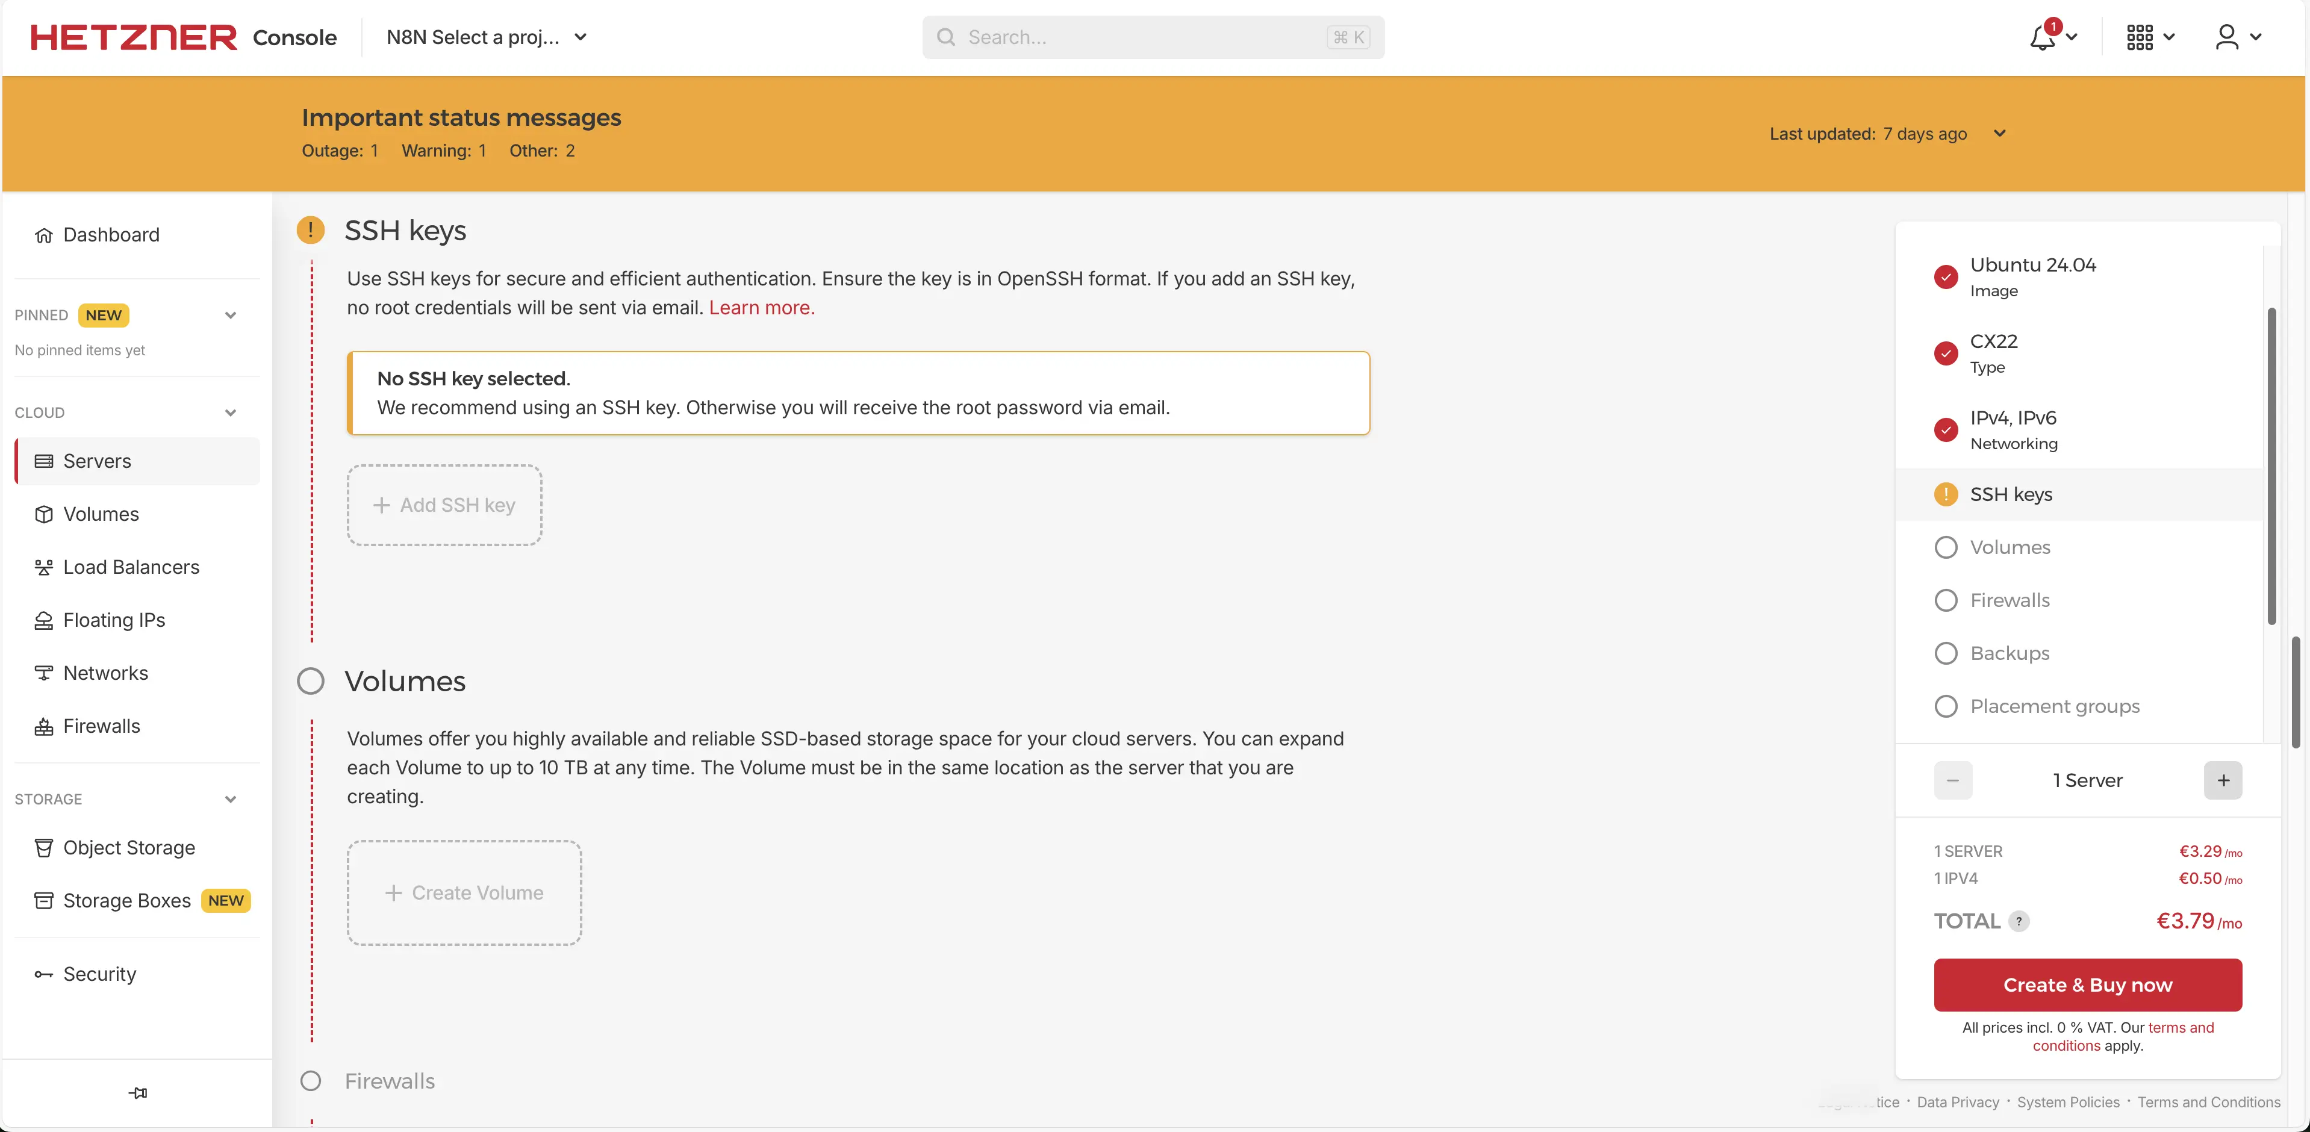Screen dimensions: 2310x1132
Task: Select the Placement groups step circle
Action: click(x=1945, y=706)
